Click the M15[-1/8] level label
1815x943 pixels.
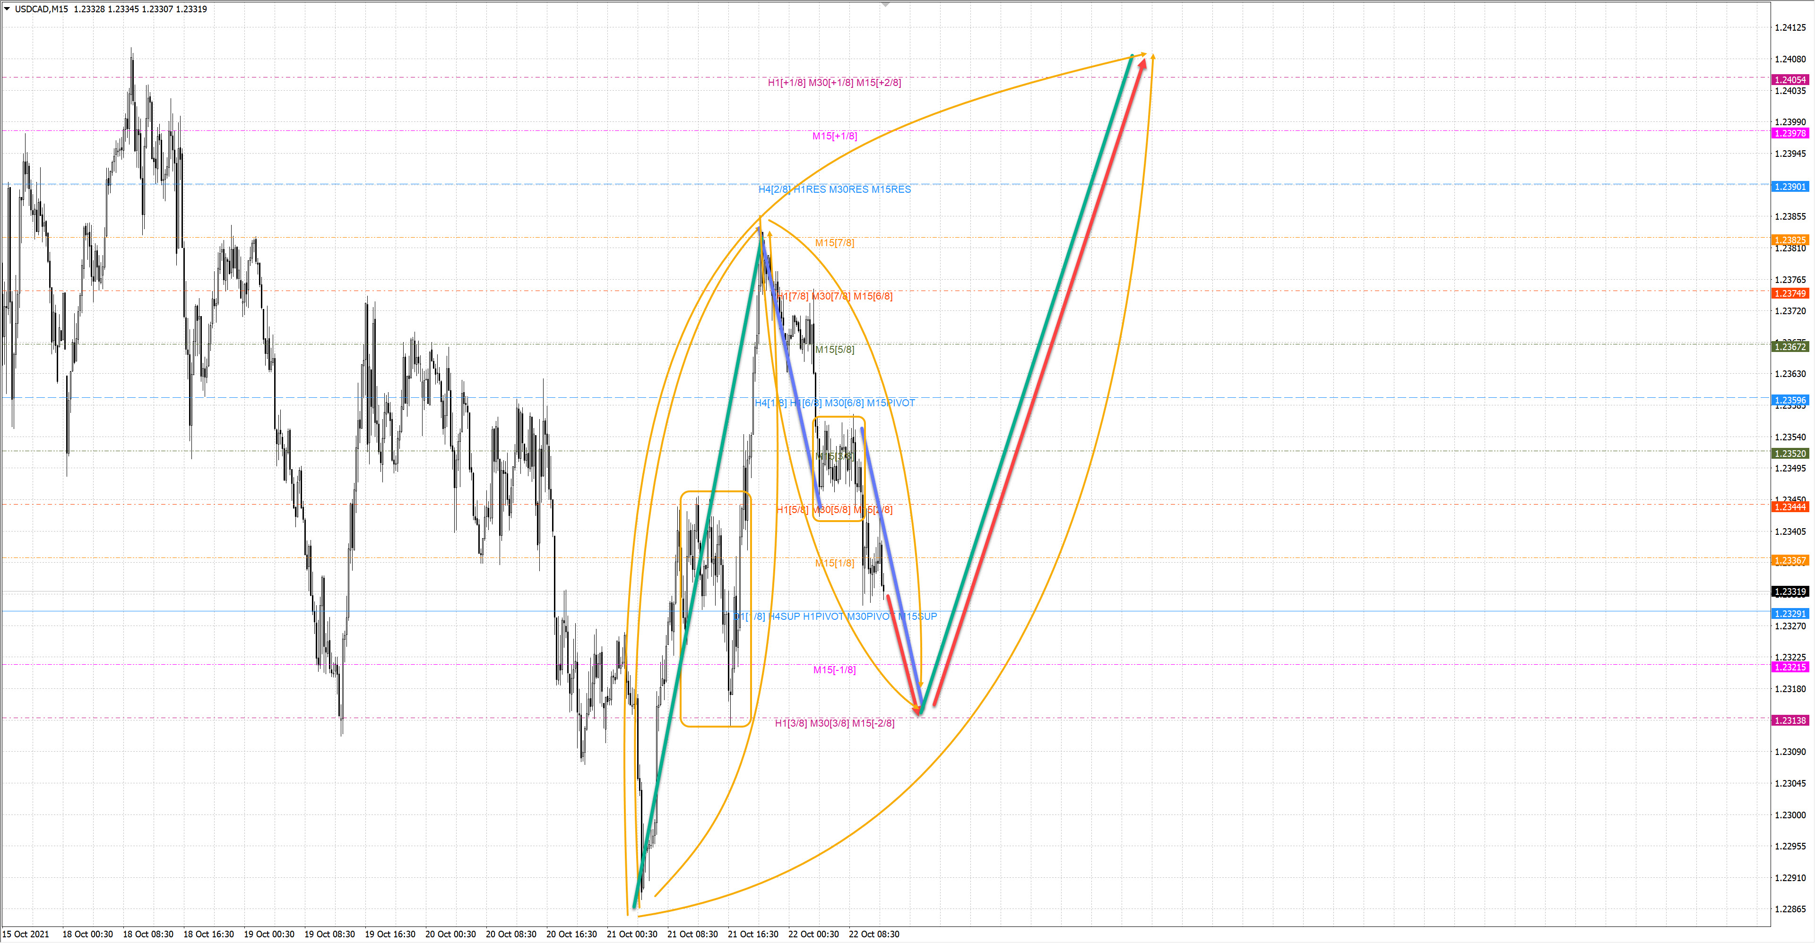[x=834, y=670]
